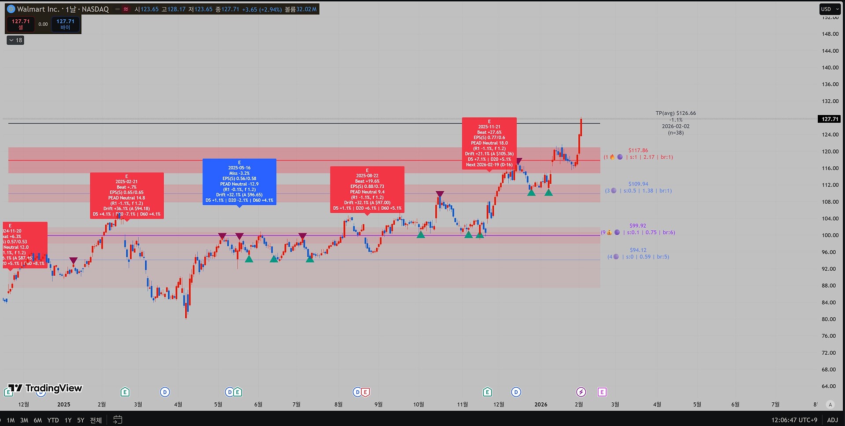The width and height of the screenshot is (845, 426).
Task: Open the August 2025 red earnings E marker
Action: coord(365,392)
